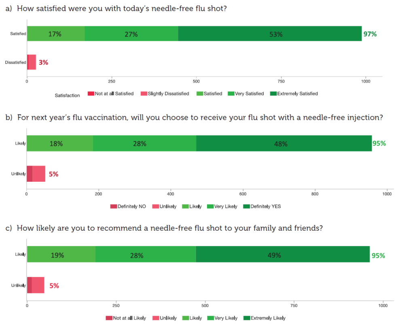Click the 48% Definitely YES bar segment
Viewport: 414px width, 334px height.
point(284,143)
